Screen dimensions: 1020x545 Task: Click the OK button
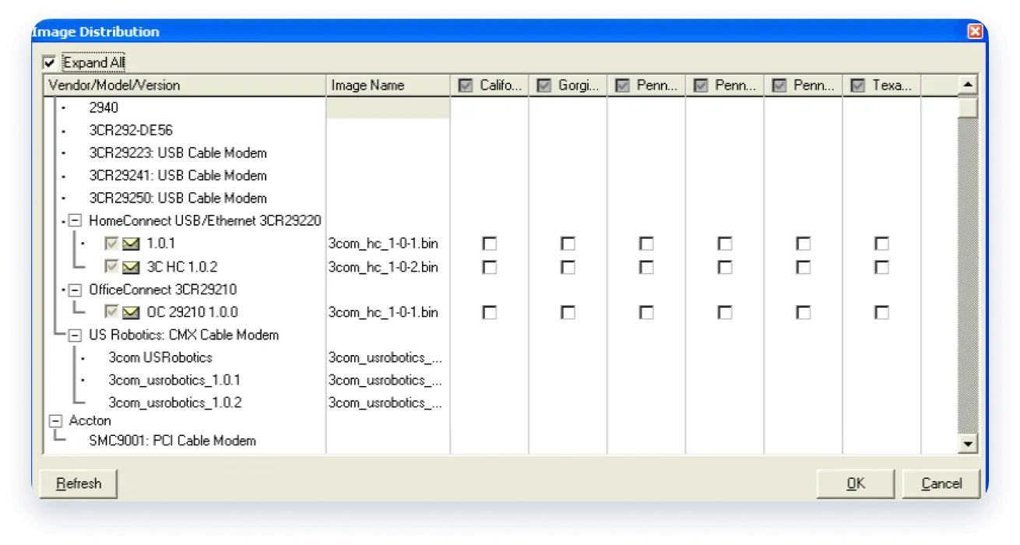pos(856,483)
